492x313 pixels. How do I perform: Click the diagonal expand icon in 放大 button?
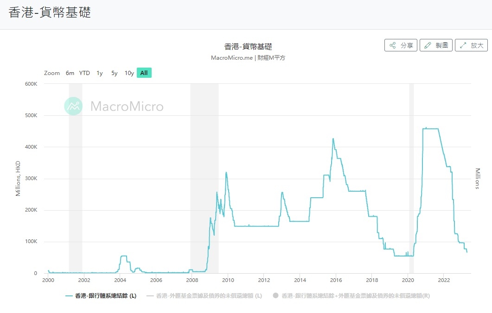pyautogui.click(x=462, y=45)
